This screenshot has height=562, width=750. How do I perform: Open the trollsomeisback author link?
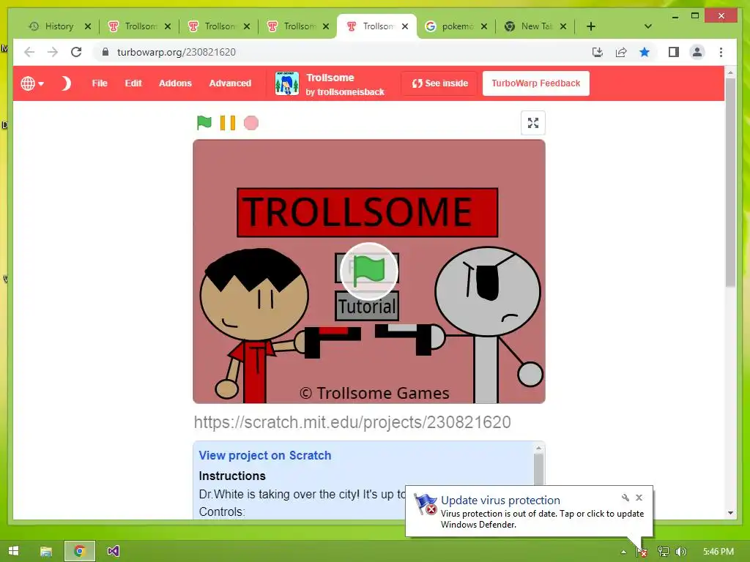[x=351, y=91]
